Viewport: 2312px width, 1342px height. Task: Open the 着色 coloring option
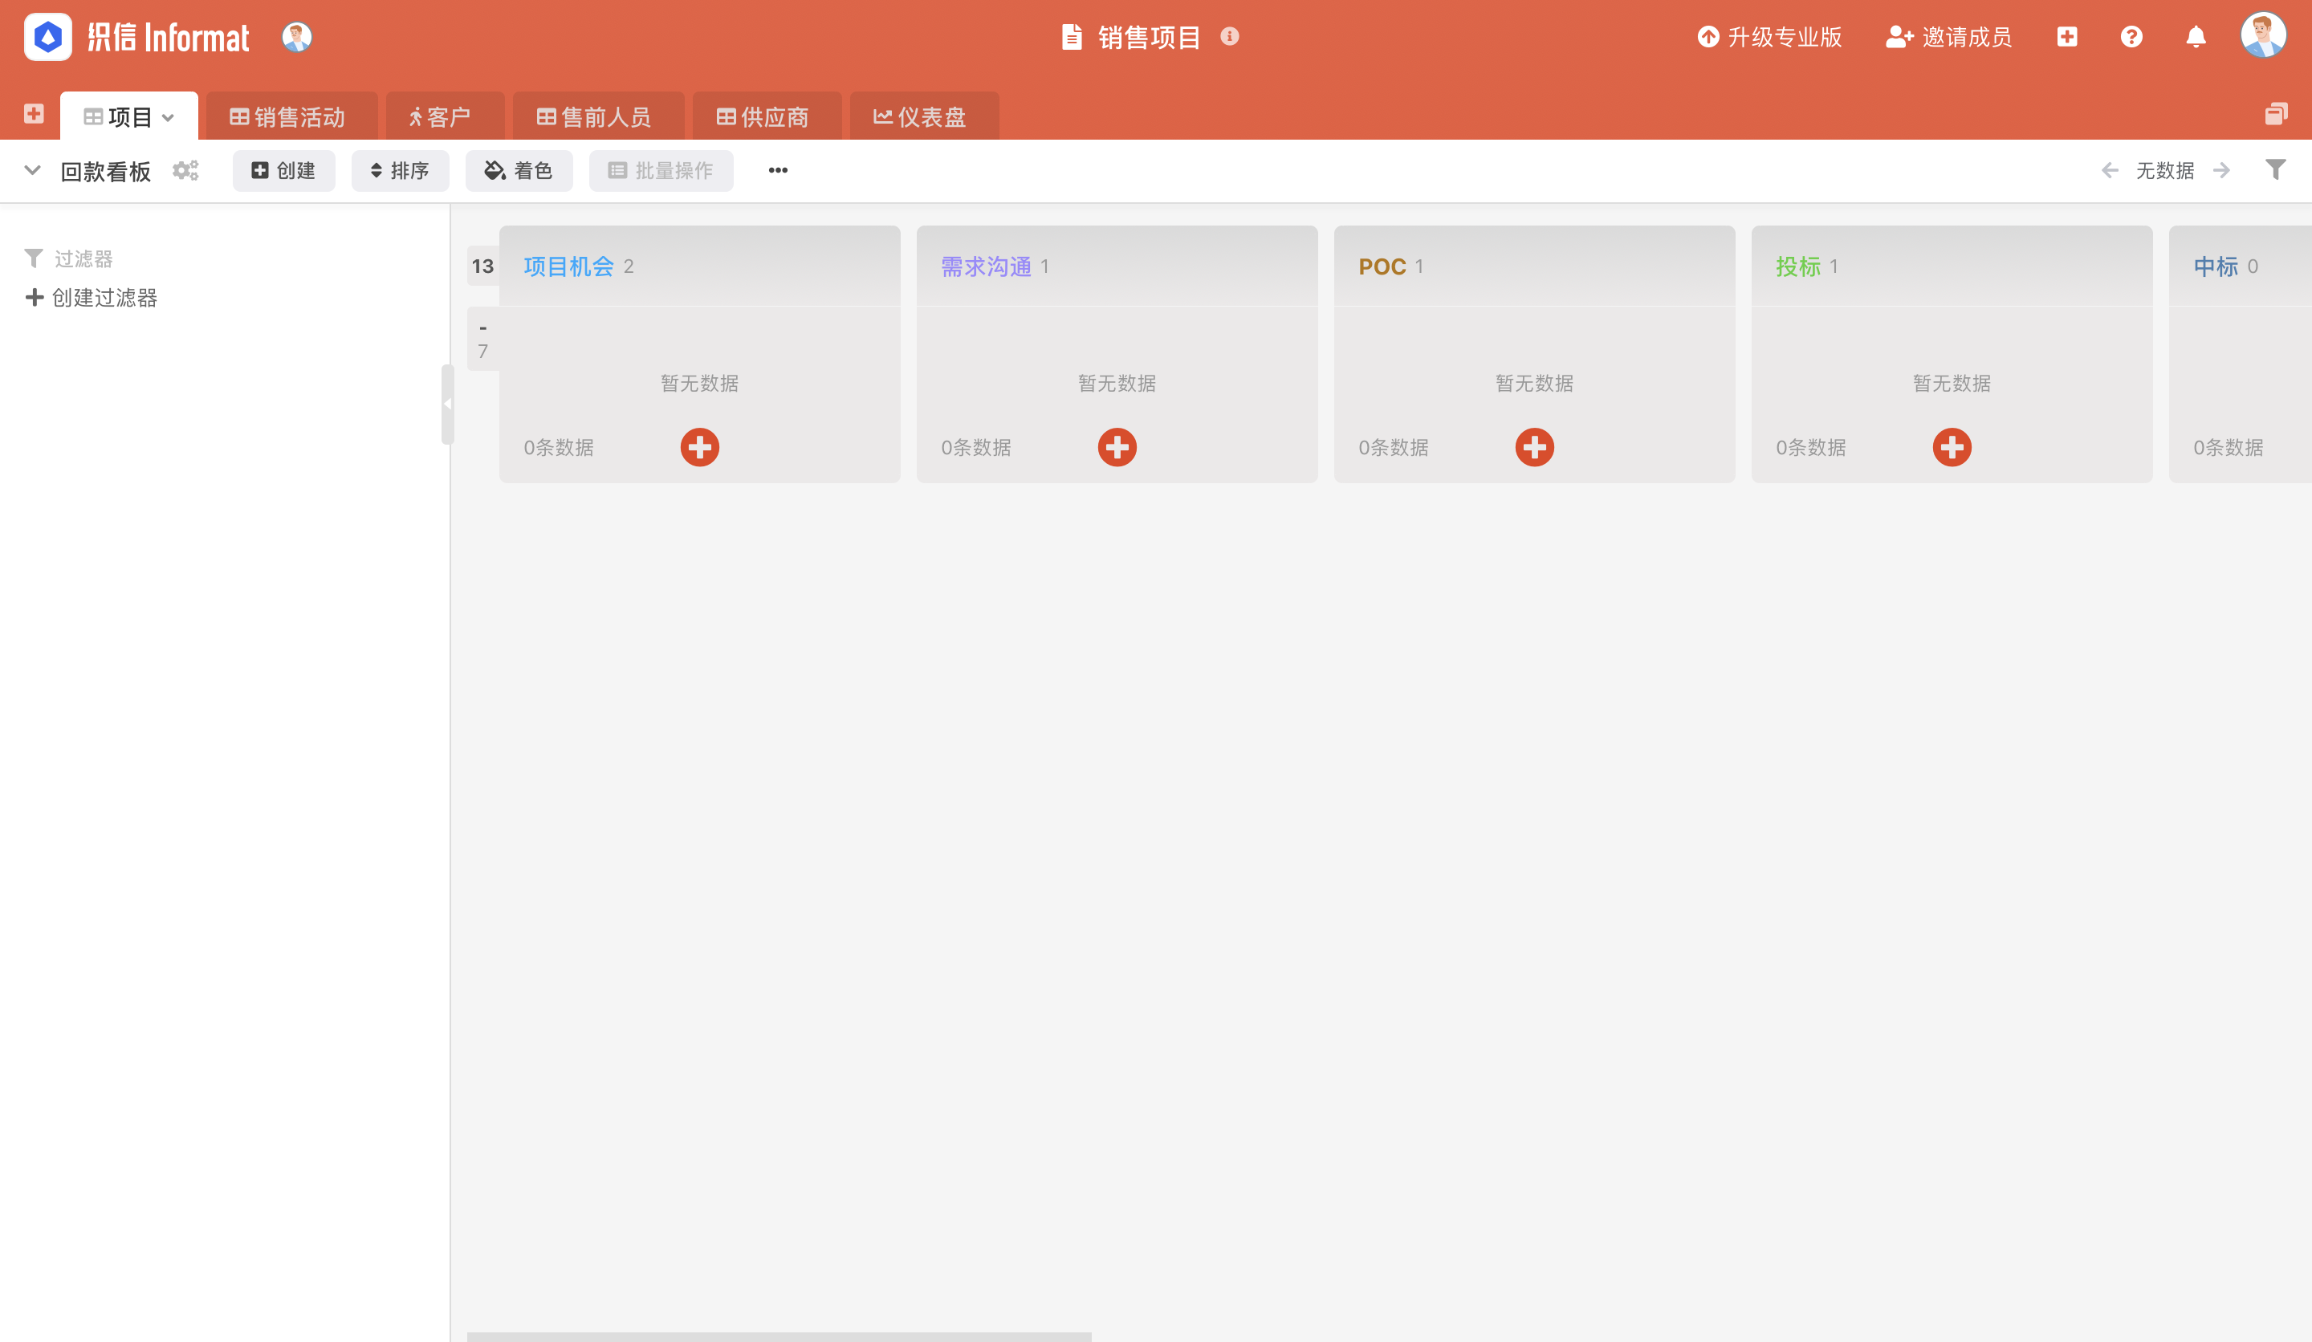coord(519,171)
